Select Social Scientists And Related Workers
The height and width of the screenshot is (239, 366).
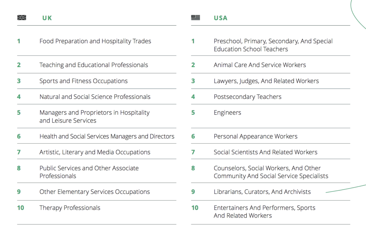(x=266, y=152)
